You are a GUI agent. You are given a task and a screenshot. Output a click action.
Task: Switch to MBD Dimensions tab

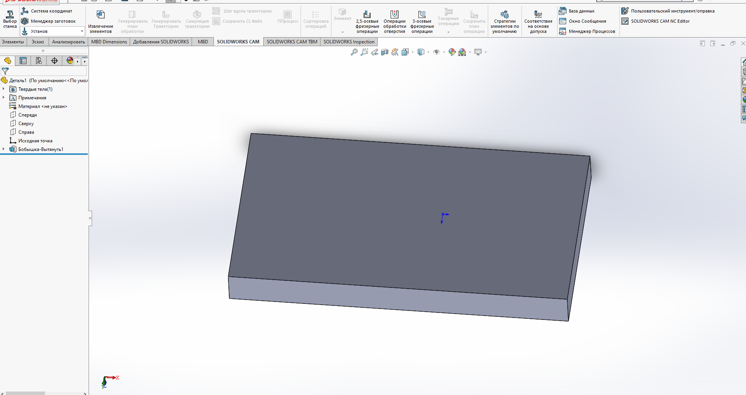pos(109,42)
